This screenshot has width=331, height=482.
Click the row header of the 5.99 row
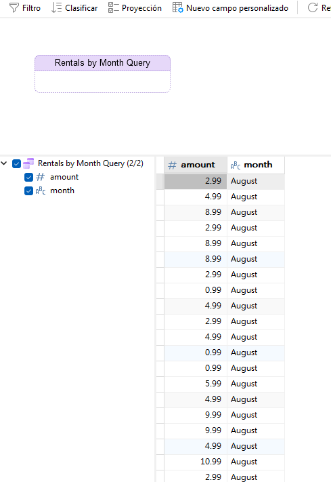pyautogui.click(x=160, y=384)
